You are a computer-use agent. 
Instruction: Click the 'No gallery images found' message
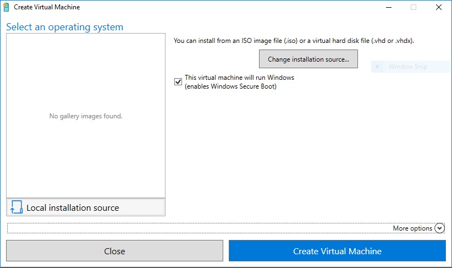click(x=86, y=116)
